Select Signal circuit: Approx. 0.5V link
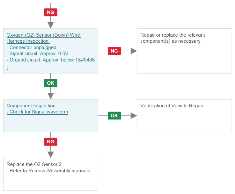The image size is (235, 194). pyautogui.click(x=38, y=54)
